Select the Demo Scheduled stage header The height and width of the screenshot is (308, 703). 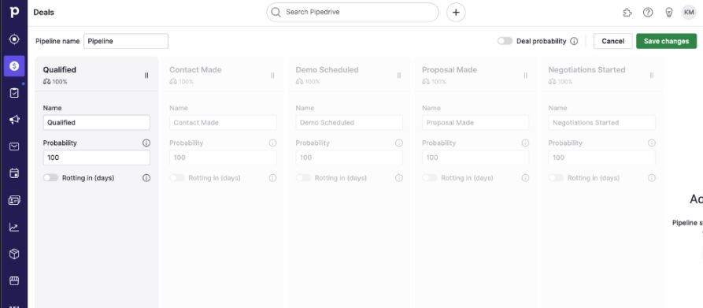coord(350,74)
